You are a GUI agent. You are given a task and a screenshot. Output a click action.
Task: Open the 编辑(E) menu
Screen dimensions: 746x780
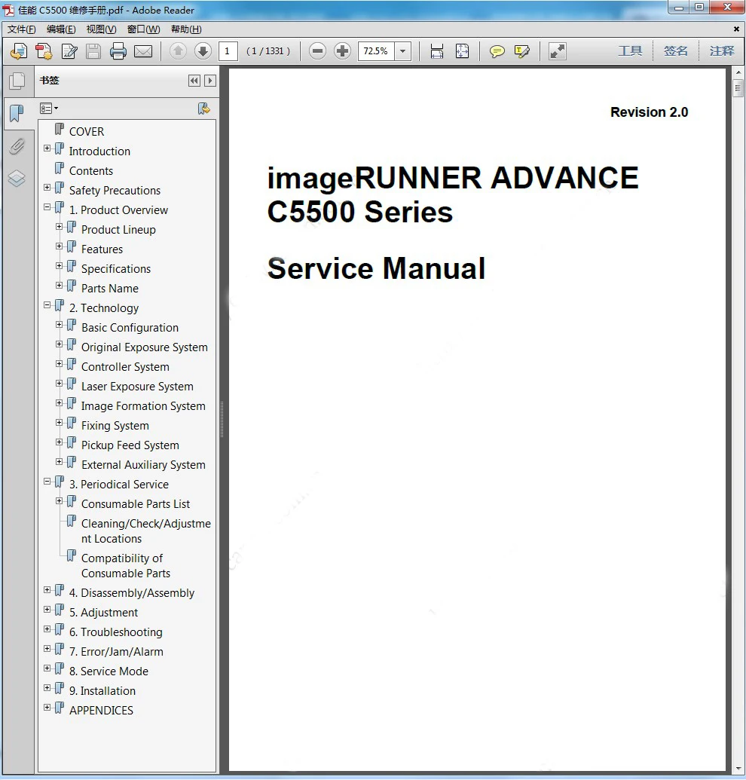pyautogui.click(x=61, y=29)
